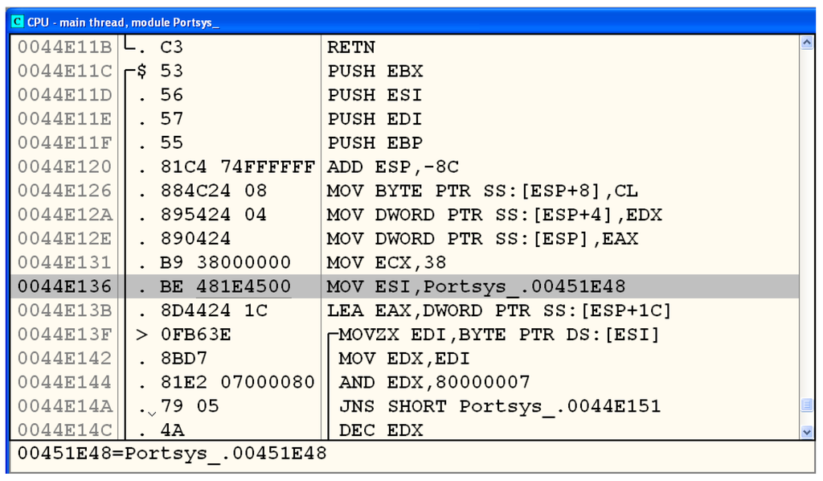Click the '>' jump target marker at 0044E13F
823x481 pixels.
[x=141, y=335]
